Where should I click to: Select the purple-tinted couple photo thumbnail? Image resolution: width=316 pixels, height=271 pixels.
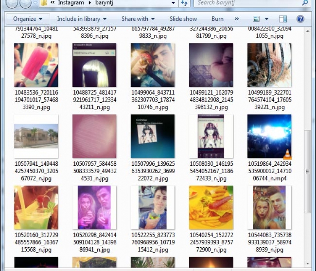click(x=94, y=208)
